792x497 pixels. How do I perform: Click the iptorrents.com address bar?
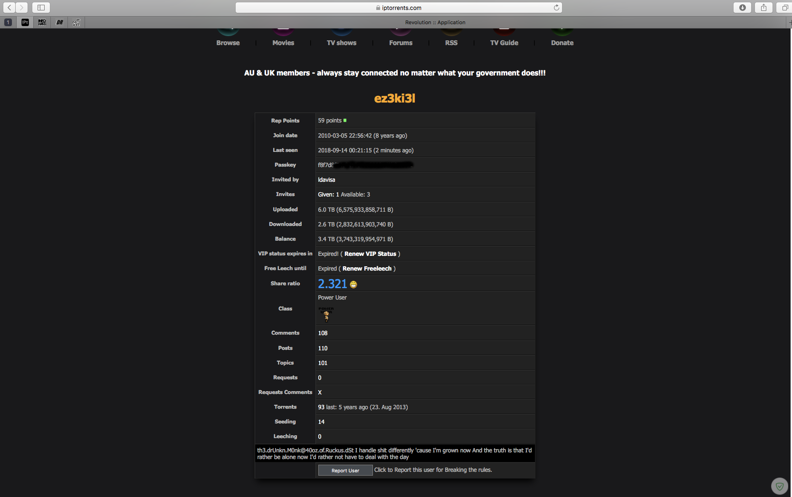click(399, 8)
